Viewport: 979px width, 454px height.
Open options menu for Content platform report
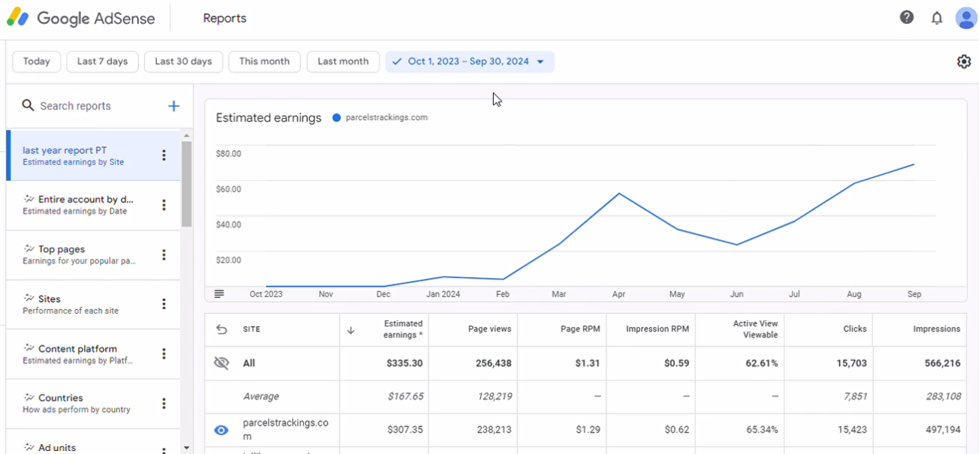[x=164, y=354]
